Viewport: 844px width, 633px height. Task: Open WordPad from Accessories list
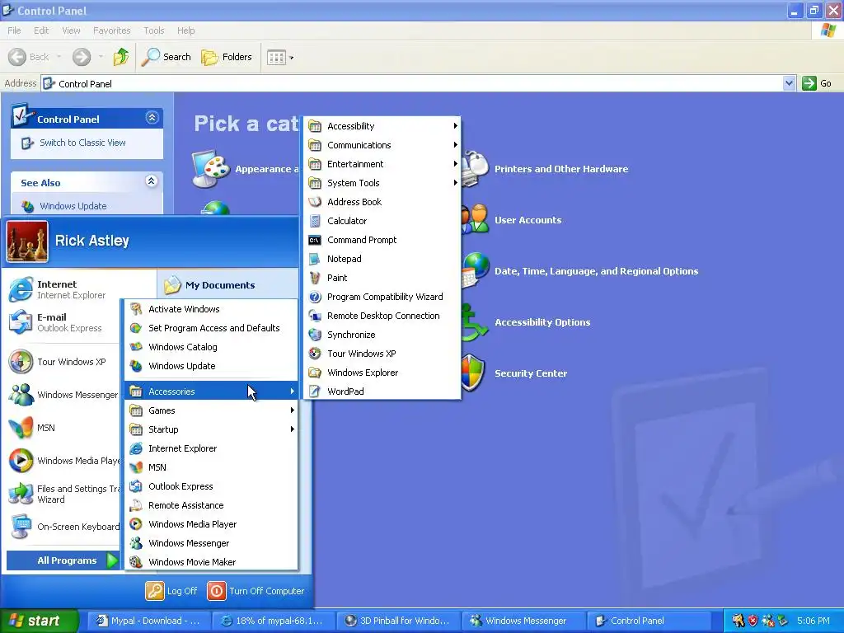pos(382,392)
